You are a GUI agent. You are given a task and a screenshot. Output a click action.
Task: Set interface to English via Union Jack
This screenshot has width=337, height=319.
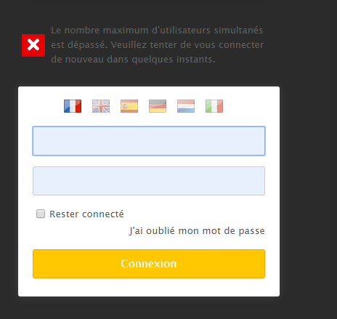pyautogui.click(x=101, y=106)
